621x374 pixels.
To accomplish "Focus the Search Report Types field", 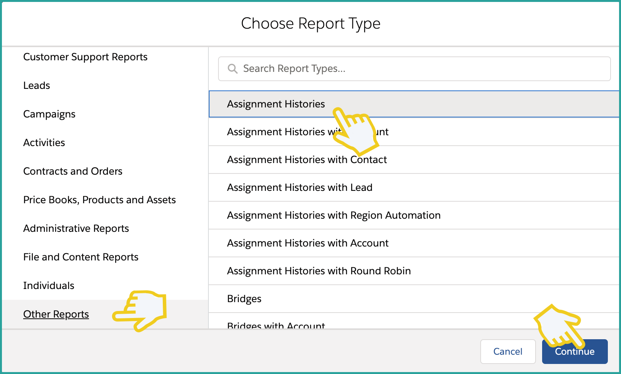I will [x=414, y=69].
